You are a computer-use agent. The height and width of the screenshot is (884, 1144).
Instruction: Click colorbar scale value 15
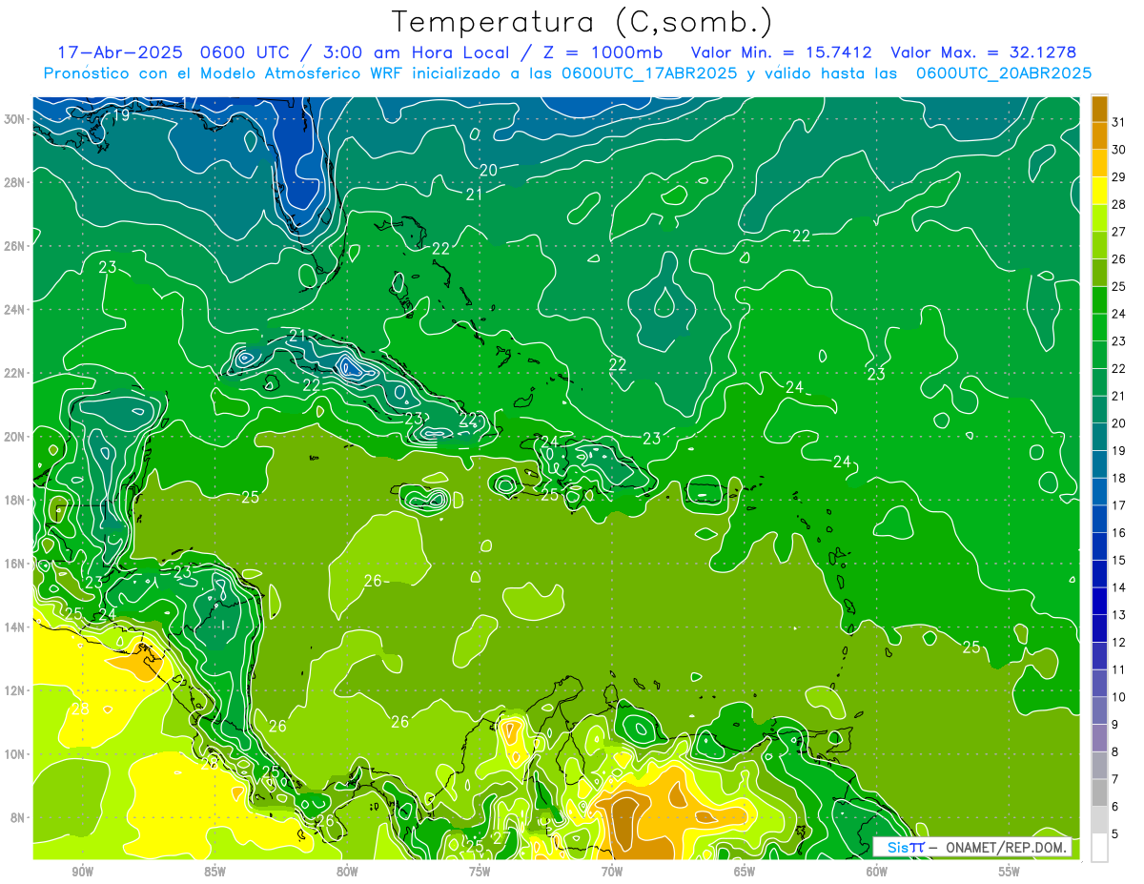click(1118, 560)
